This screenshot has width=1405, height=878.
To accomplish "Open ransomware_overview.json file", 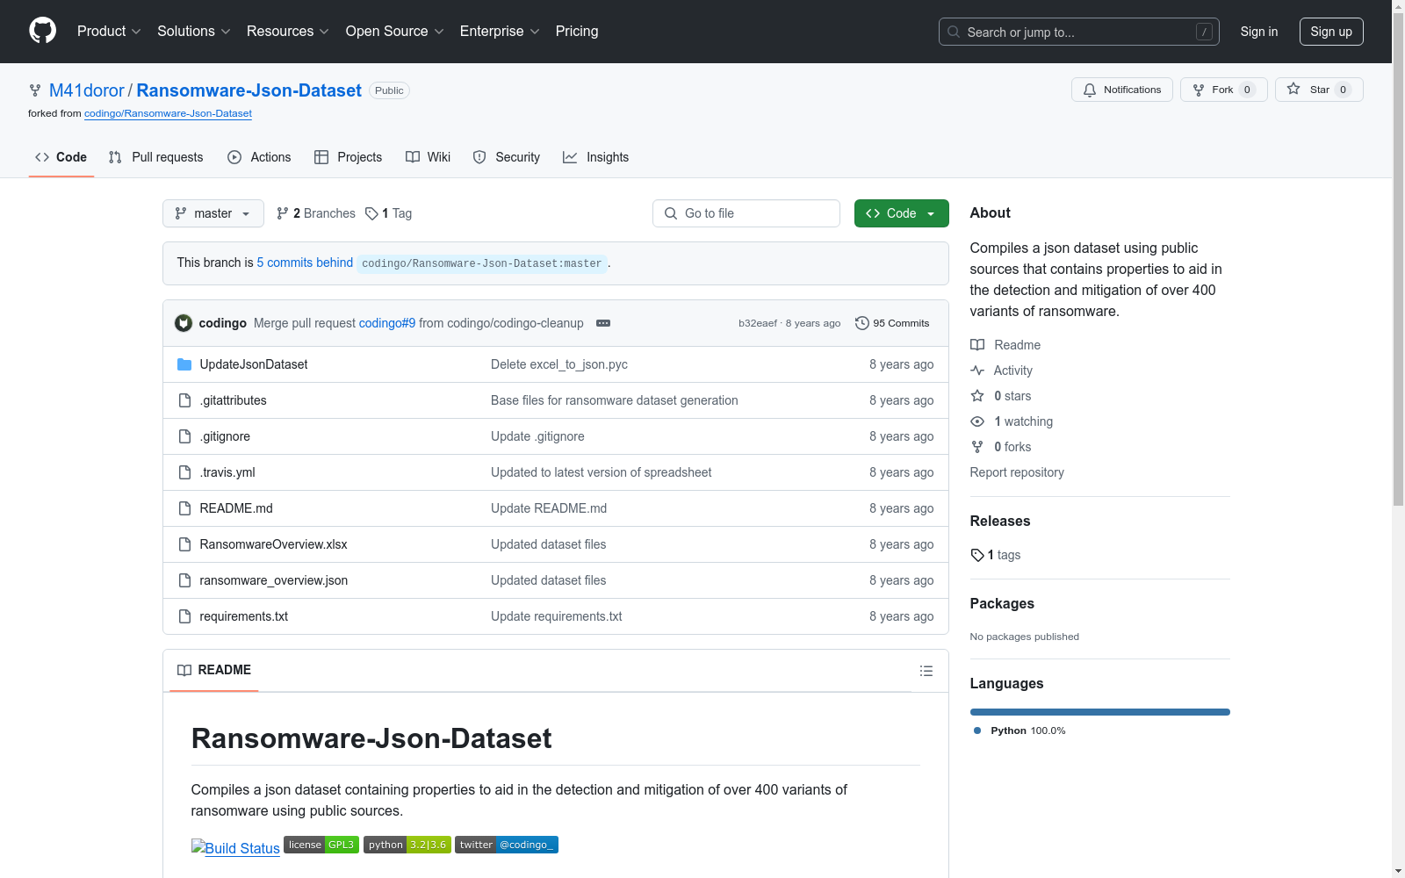I will (x=274, y=580).
